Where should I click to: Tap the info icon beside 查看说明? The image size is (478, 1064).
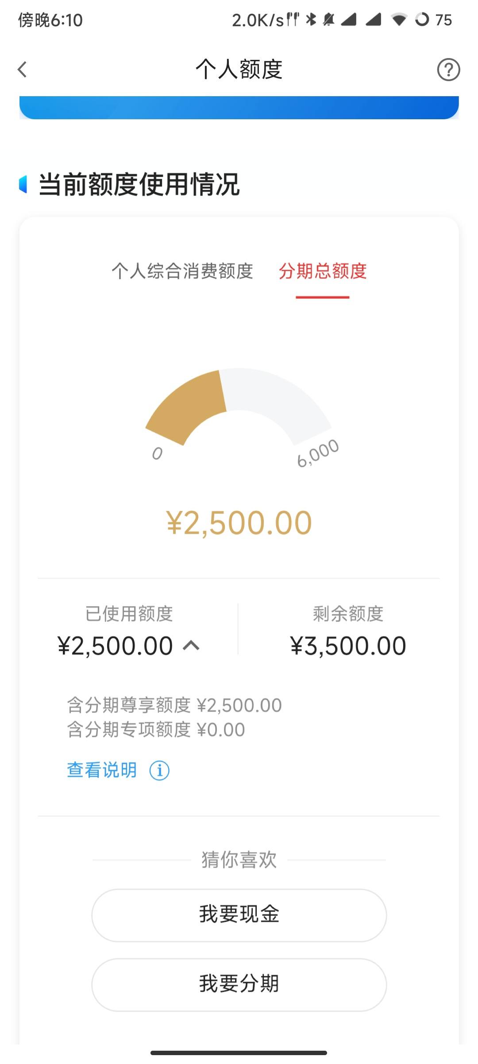coord(159,771)
